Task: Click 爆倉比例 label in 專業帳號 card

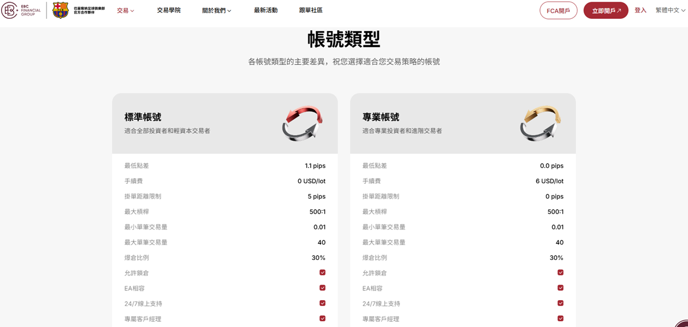Action: click(374, 258)
